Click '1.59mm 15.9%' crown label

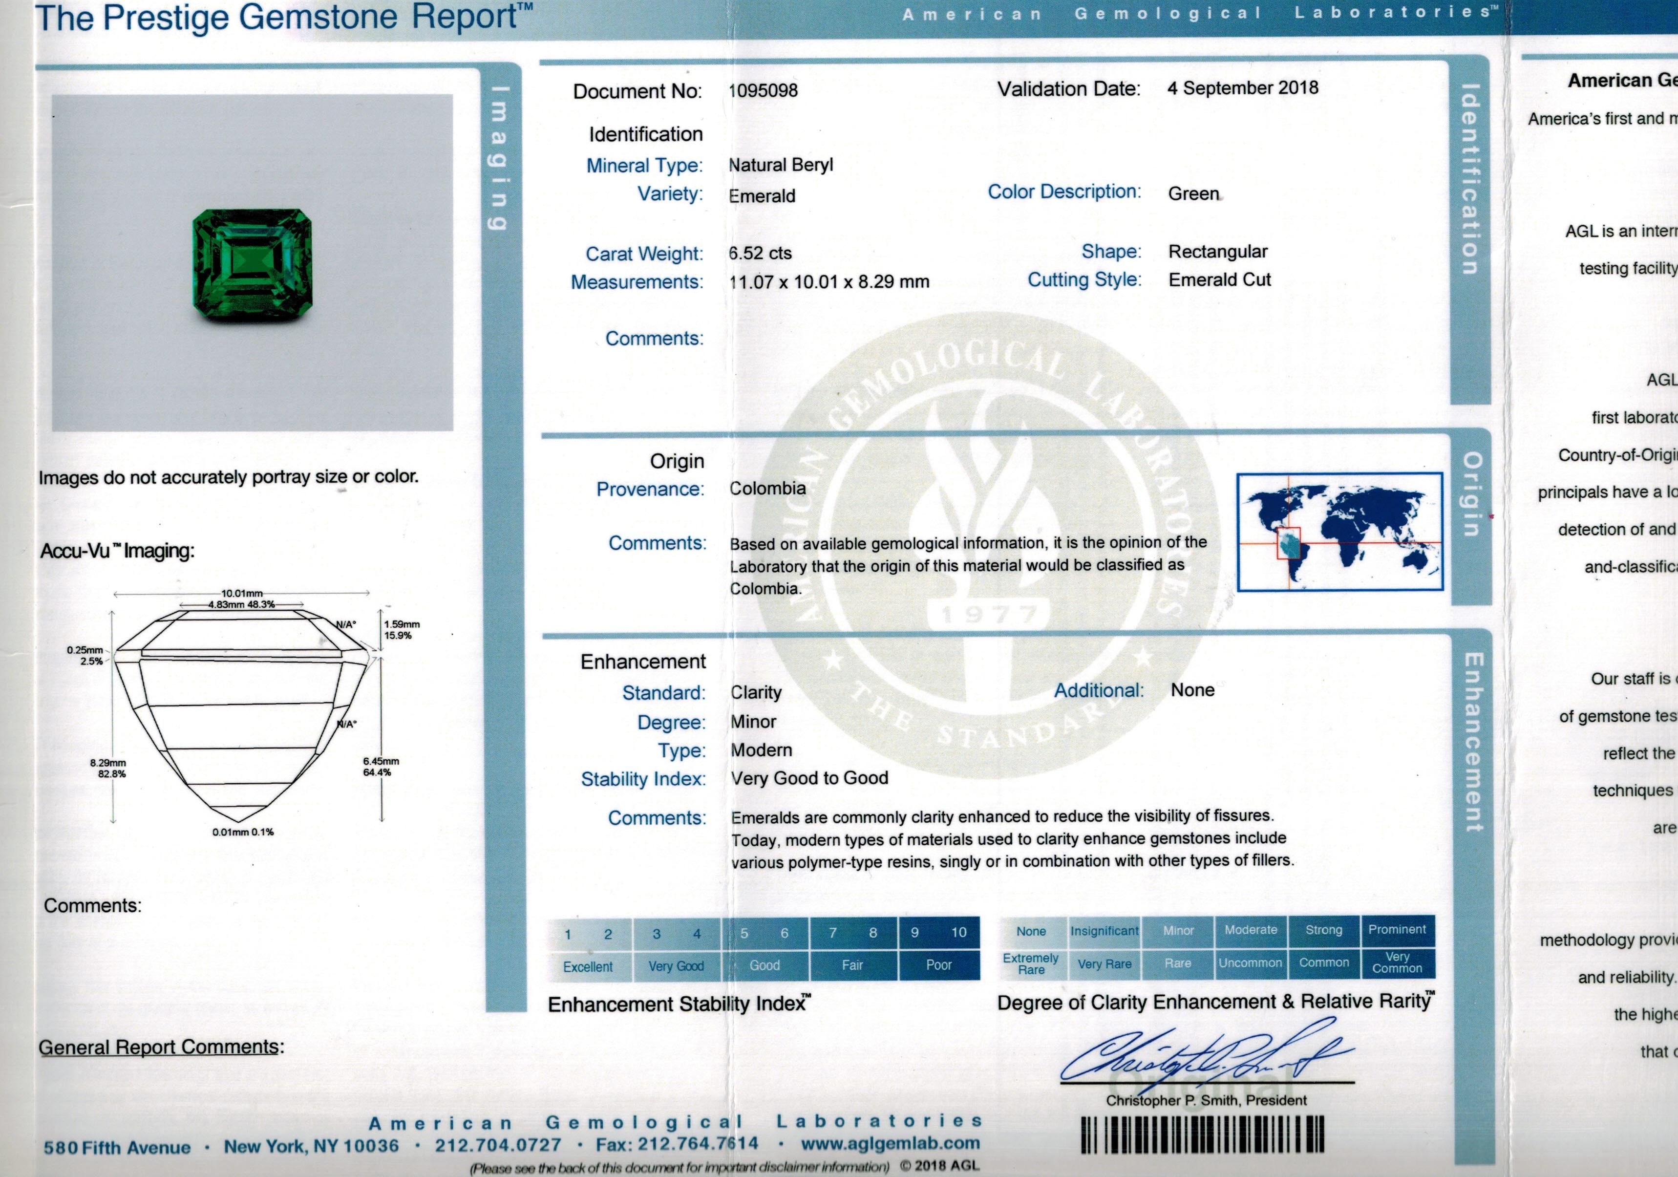pos(402,629)
